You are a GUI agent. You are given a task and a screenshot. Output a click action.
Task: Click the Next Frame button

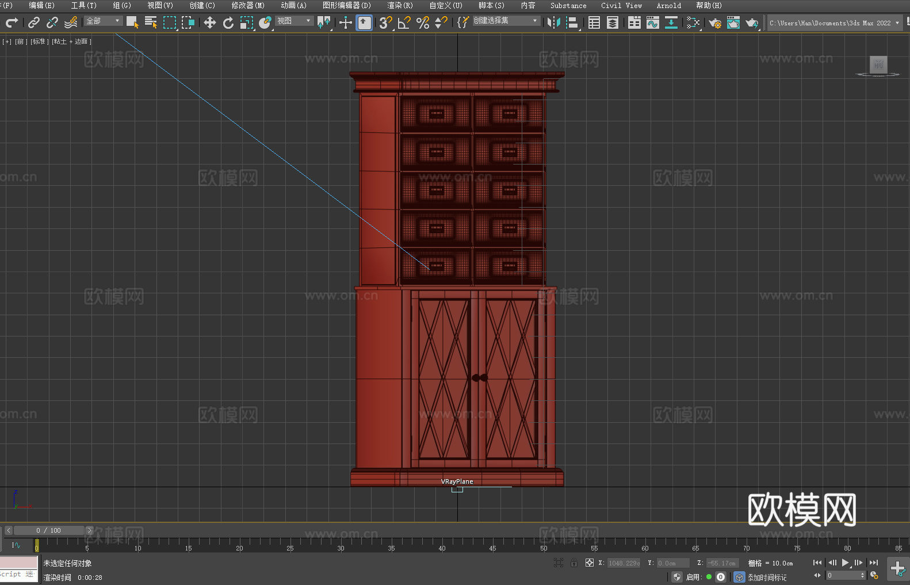pos(859,563)
